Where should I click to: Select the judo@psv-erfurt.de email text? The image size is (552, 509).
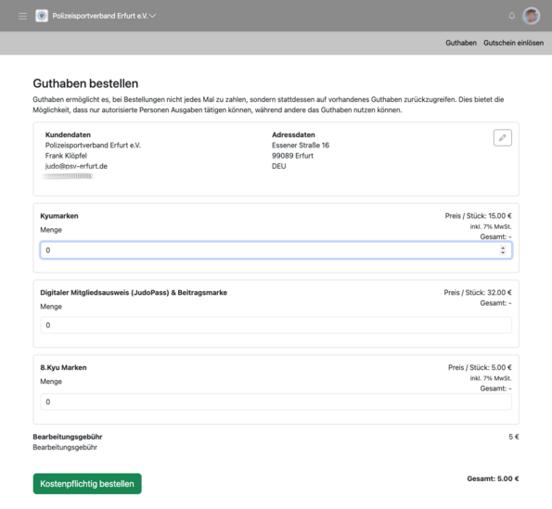(76, 166)
